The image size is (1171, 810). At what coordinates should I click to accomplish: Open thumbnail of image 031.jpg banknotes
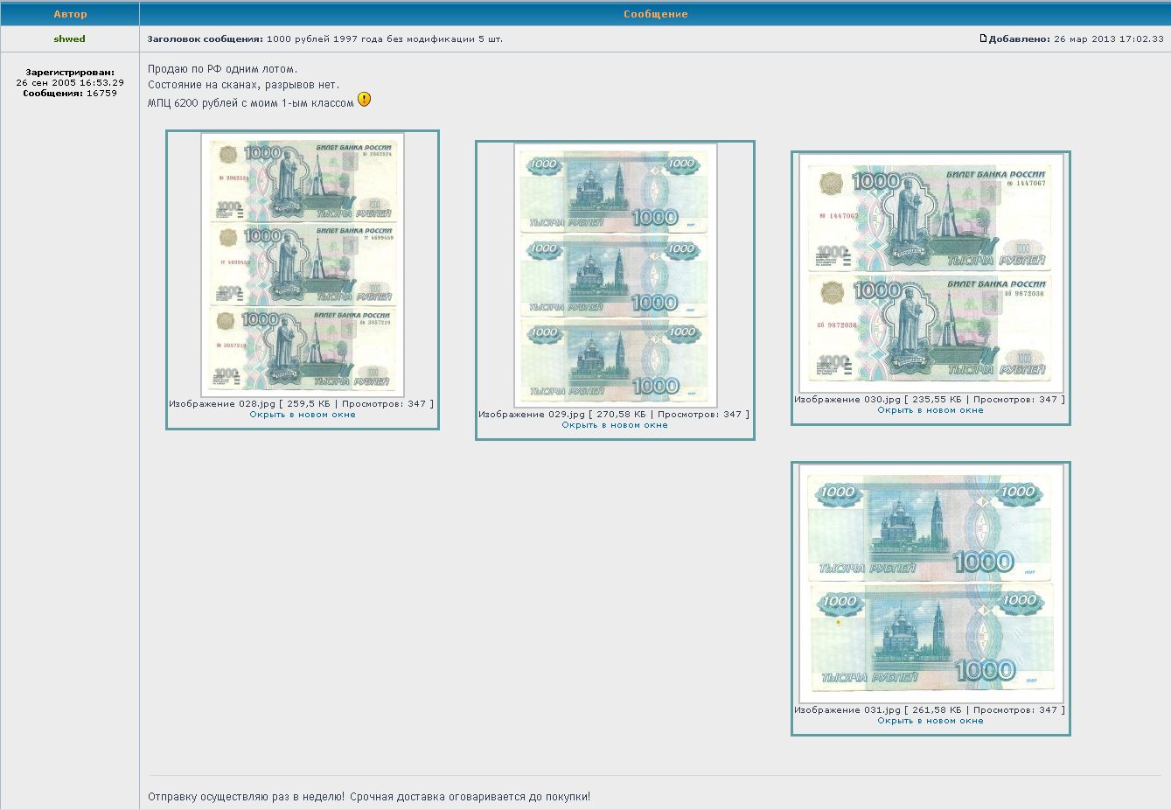931,583
